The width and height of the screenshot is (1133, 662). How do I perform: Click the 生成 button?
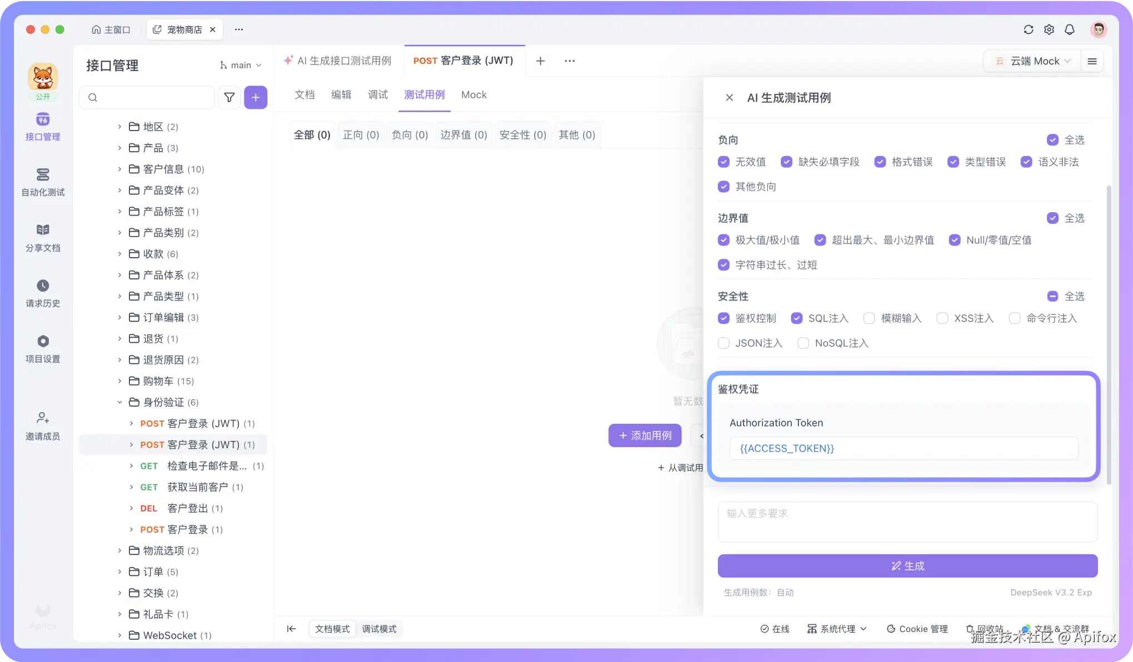pyautogui.click(x=907, y=566)
